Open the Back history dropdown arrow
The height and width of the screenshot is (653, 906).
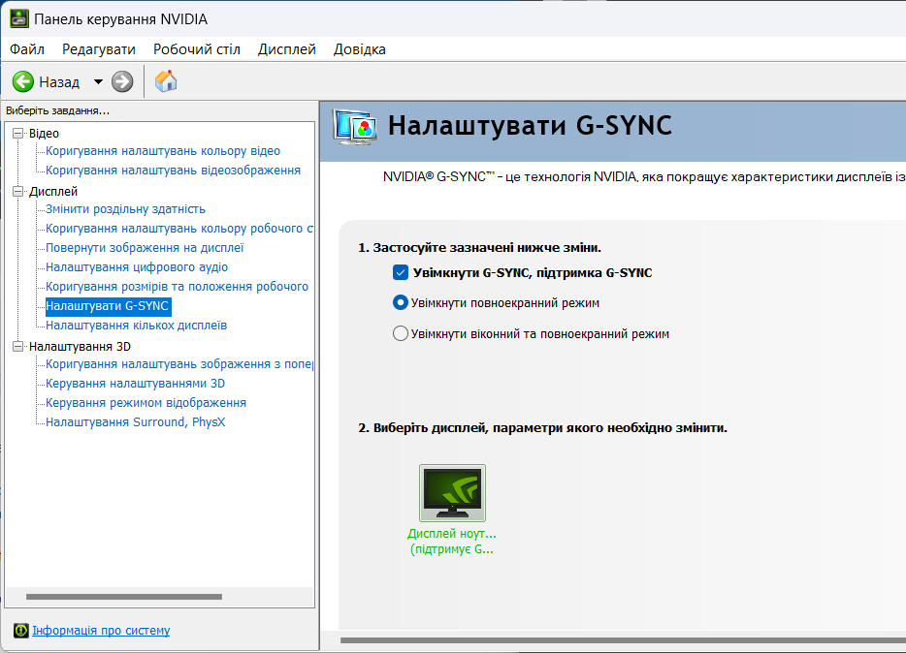tap(98, 82)
